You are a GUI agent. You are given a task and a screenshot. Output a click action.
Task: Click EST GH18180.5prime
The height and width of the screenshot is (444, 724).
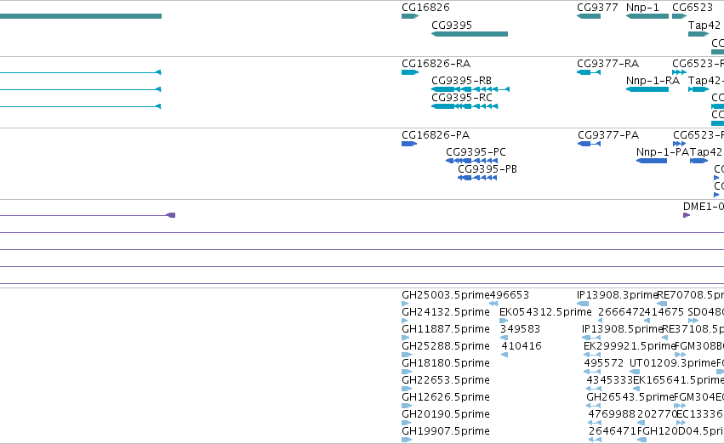click(x=446, y=363)
